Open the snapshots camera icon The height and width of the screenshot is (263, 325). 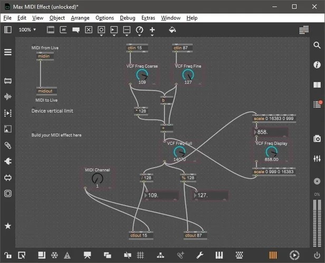pos(317,138)
